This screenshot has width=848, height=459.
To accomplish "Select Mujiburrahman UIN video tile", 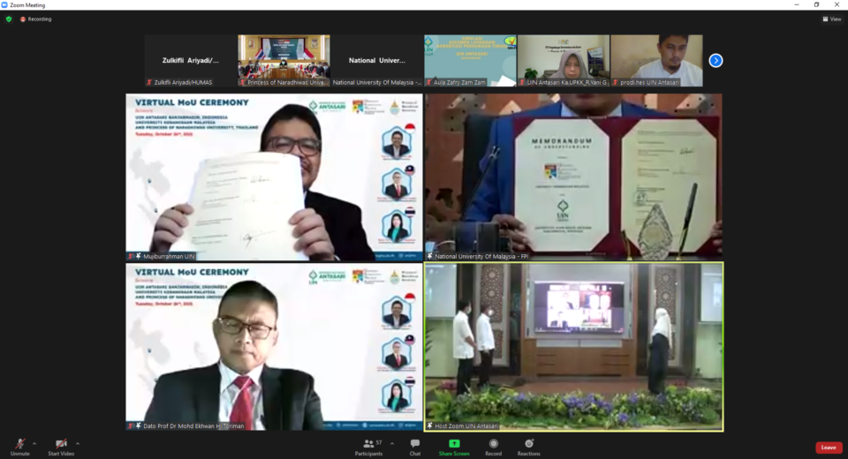I will [274, 177].
